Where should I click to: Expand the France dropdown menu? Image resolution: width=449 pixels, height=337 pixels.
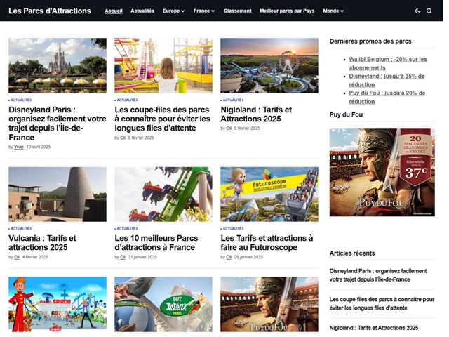coord(204,11)
